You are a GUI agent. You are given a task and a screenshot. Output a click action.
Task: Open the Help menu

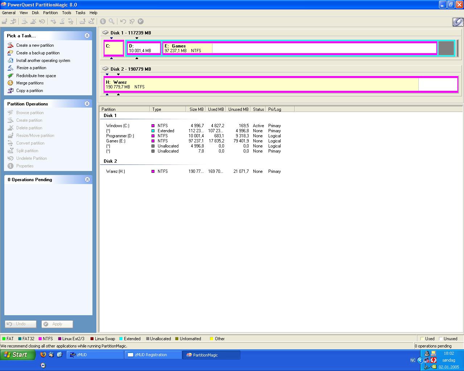coord(94,13)
